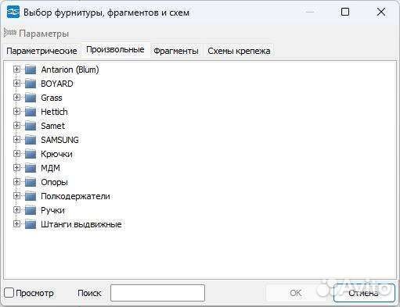Select the Штанги выдвижные row text
The height and width of the screenshot is (307, 400).
pos(81,224)
